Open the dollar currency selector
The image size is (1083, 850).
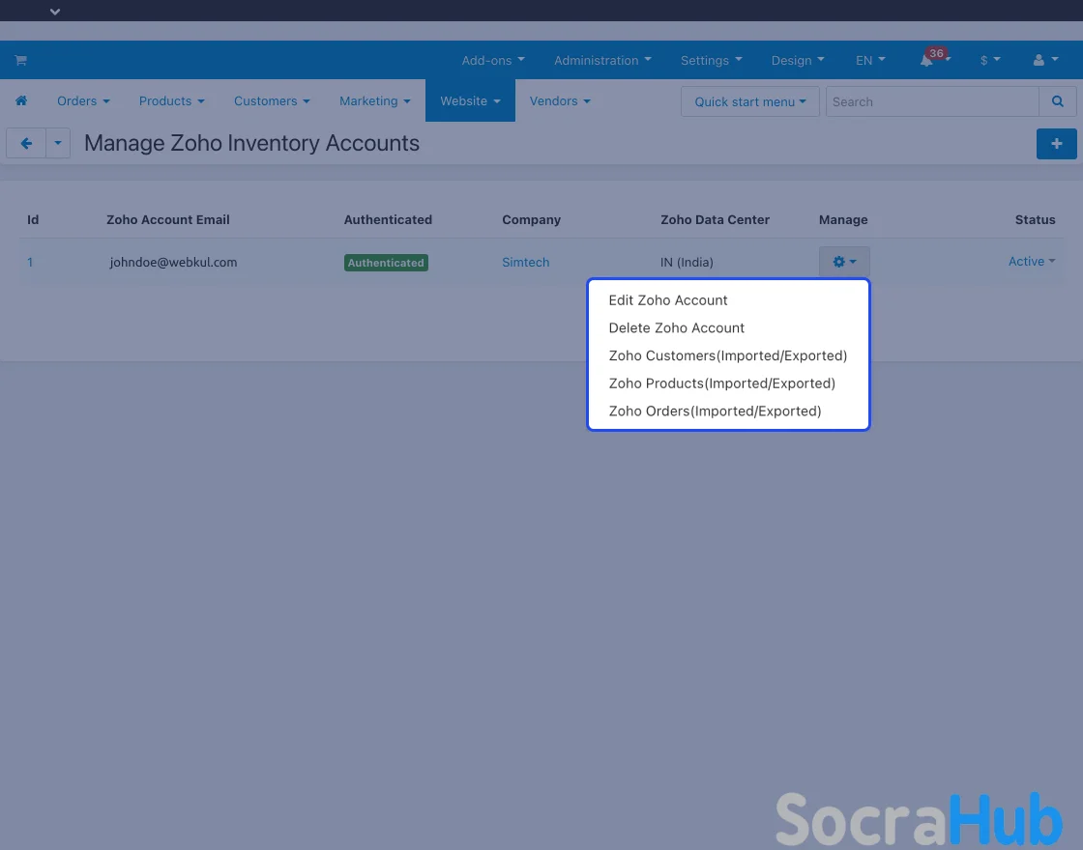989,60
